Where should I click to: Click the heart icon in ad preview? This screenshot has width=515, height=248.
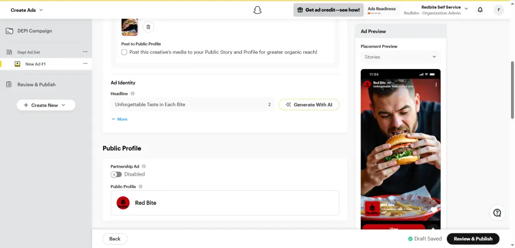(434, 210)
